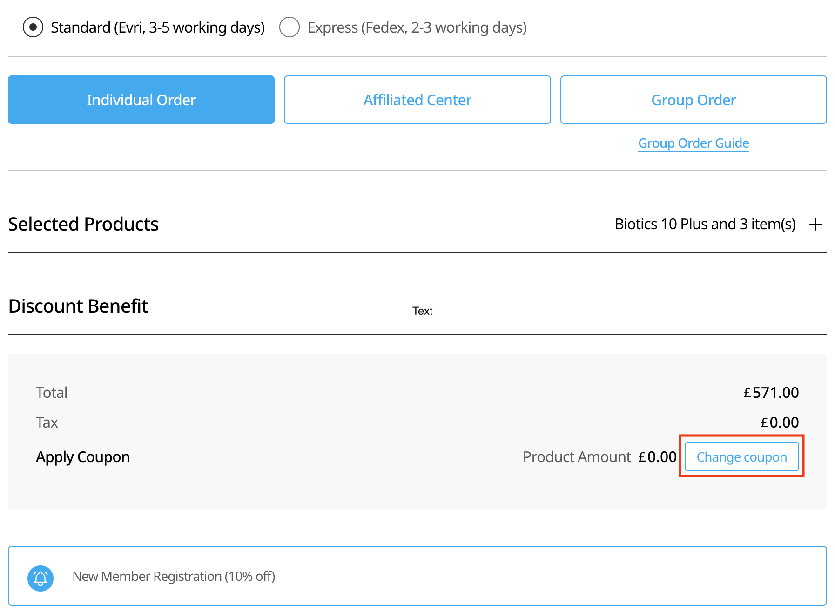Screen dimensions: 835x613
Task: Click the Standard (Evri, 3-5 working days) label
Action: [157, 27]
